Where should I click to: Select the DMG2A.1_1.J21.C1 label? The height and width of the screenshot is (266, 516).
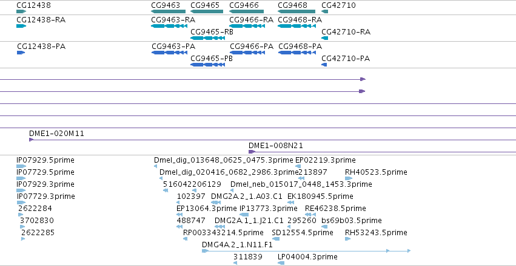(249, 221)
